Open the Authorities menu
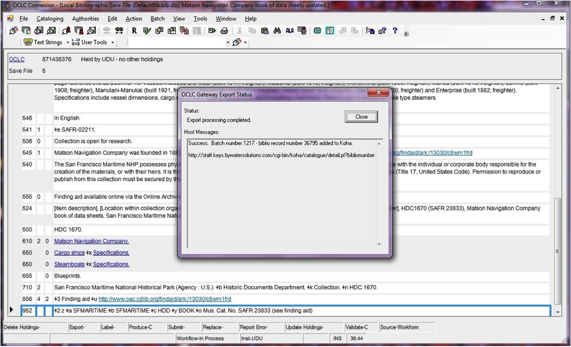The height and width of the screenshot is (347, 571). 85,19
